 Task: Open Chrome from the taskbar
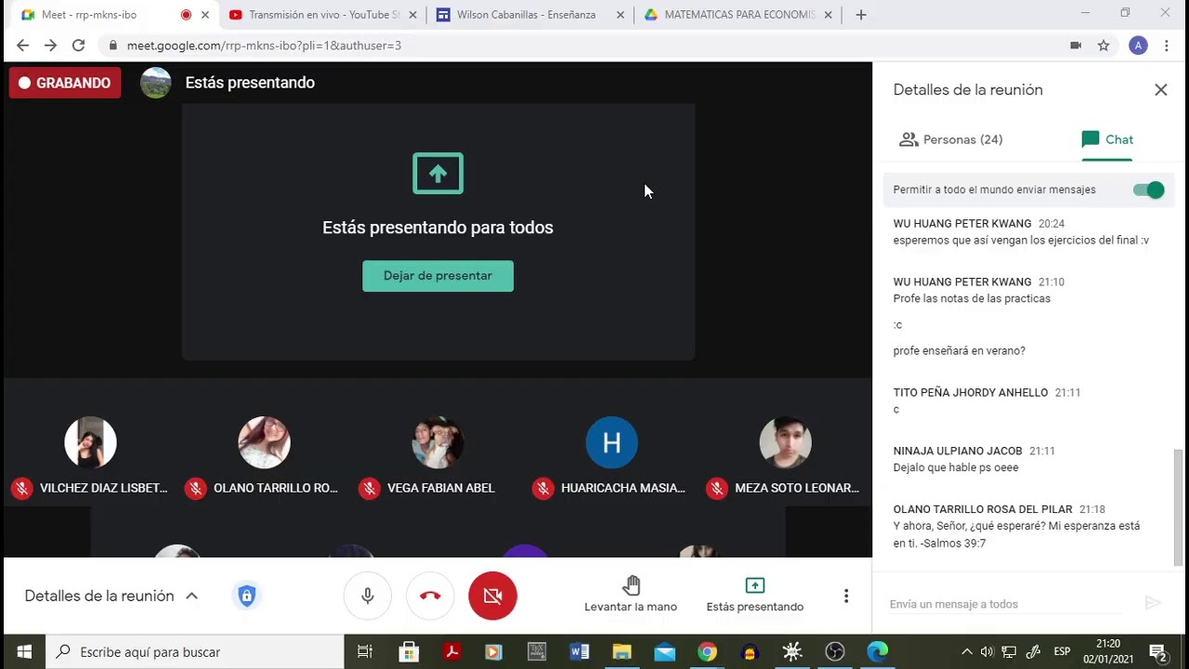point(708,652)
